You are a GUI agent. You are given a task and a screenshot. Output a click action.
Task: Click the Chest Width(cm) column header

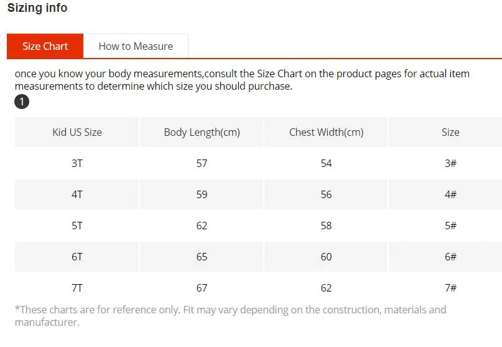[x=326, y=132]
